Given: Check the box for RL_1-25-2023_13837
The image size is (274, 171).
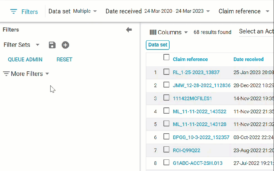Looking at the screenshot, I should click(166, 72).
